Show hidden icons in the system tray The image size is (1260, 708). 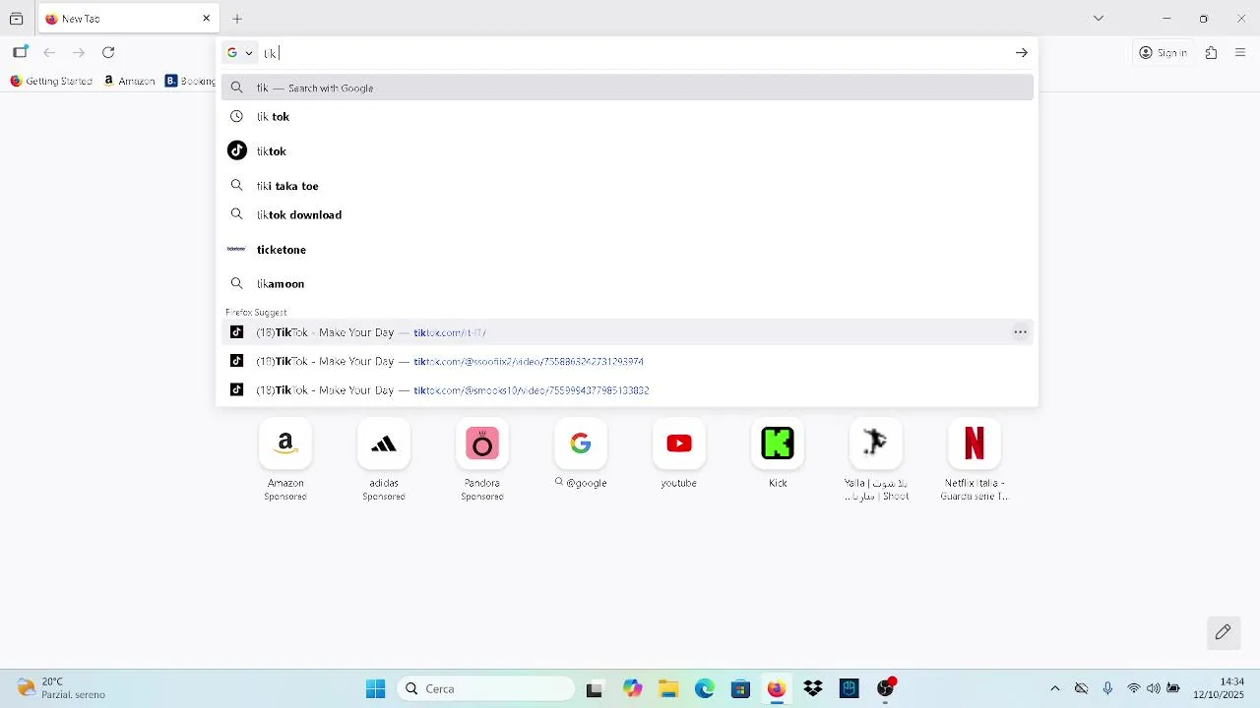[1055, 689]
